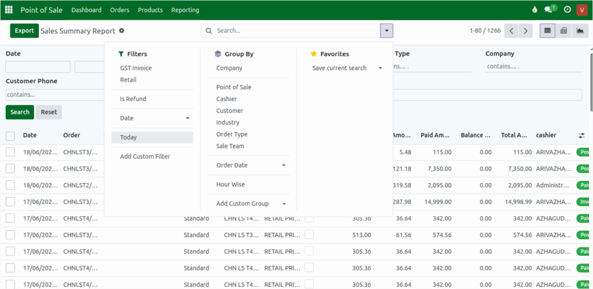Open the Reporting menu
Image resolution: width=593 pixels, height=289 pixels.
click(x=185, y=10)
